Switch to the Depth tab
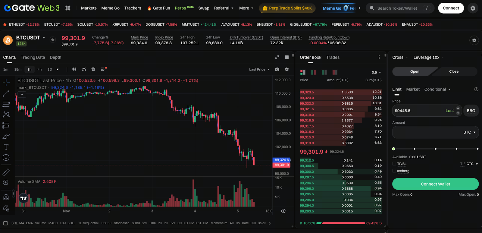This screenshot has height=233, width=482. pyautogui.click(x=55, y=57)
